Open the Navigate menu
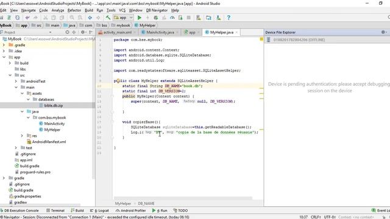 [x=29, y=10]
